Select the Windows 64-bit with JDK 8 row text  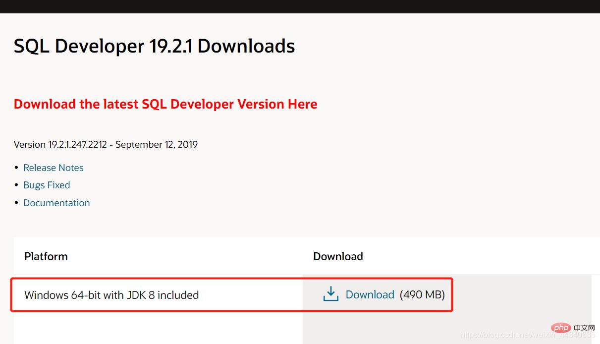(x=111, y=295)
